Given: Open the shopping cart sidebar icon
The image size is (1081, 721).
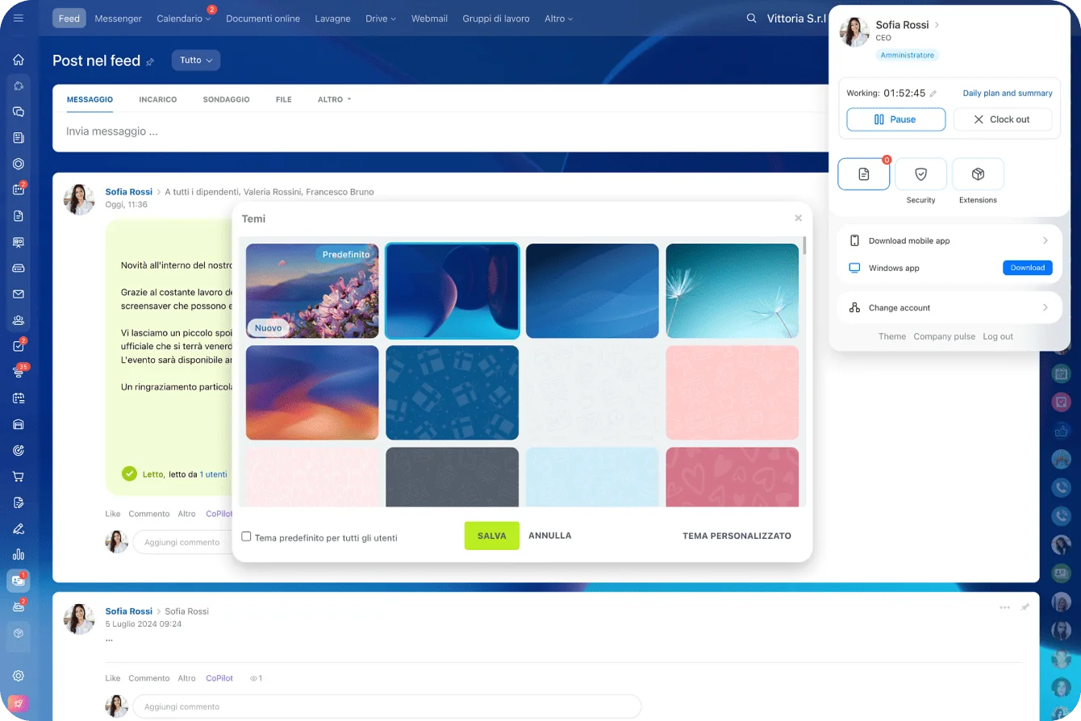Looking at the screenshot, I should (x=19, y=477).
